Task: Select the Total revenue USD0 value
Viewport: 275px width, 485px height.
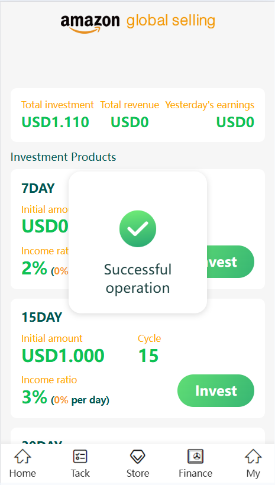Action: point(130,122)
